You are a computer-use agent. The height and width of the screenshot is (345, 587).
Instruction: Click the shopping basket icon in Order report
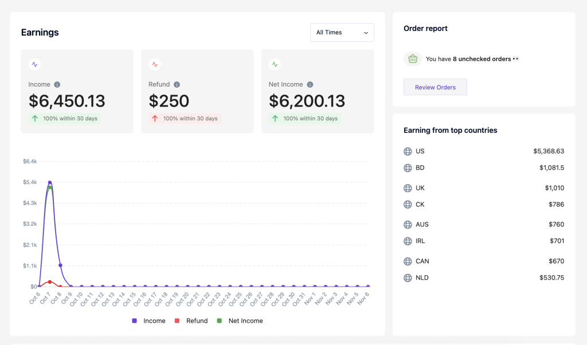tap(412, 58)
